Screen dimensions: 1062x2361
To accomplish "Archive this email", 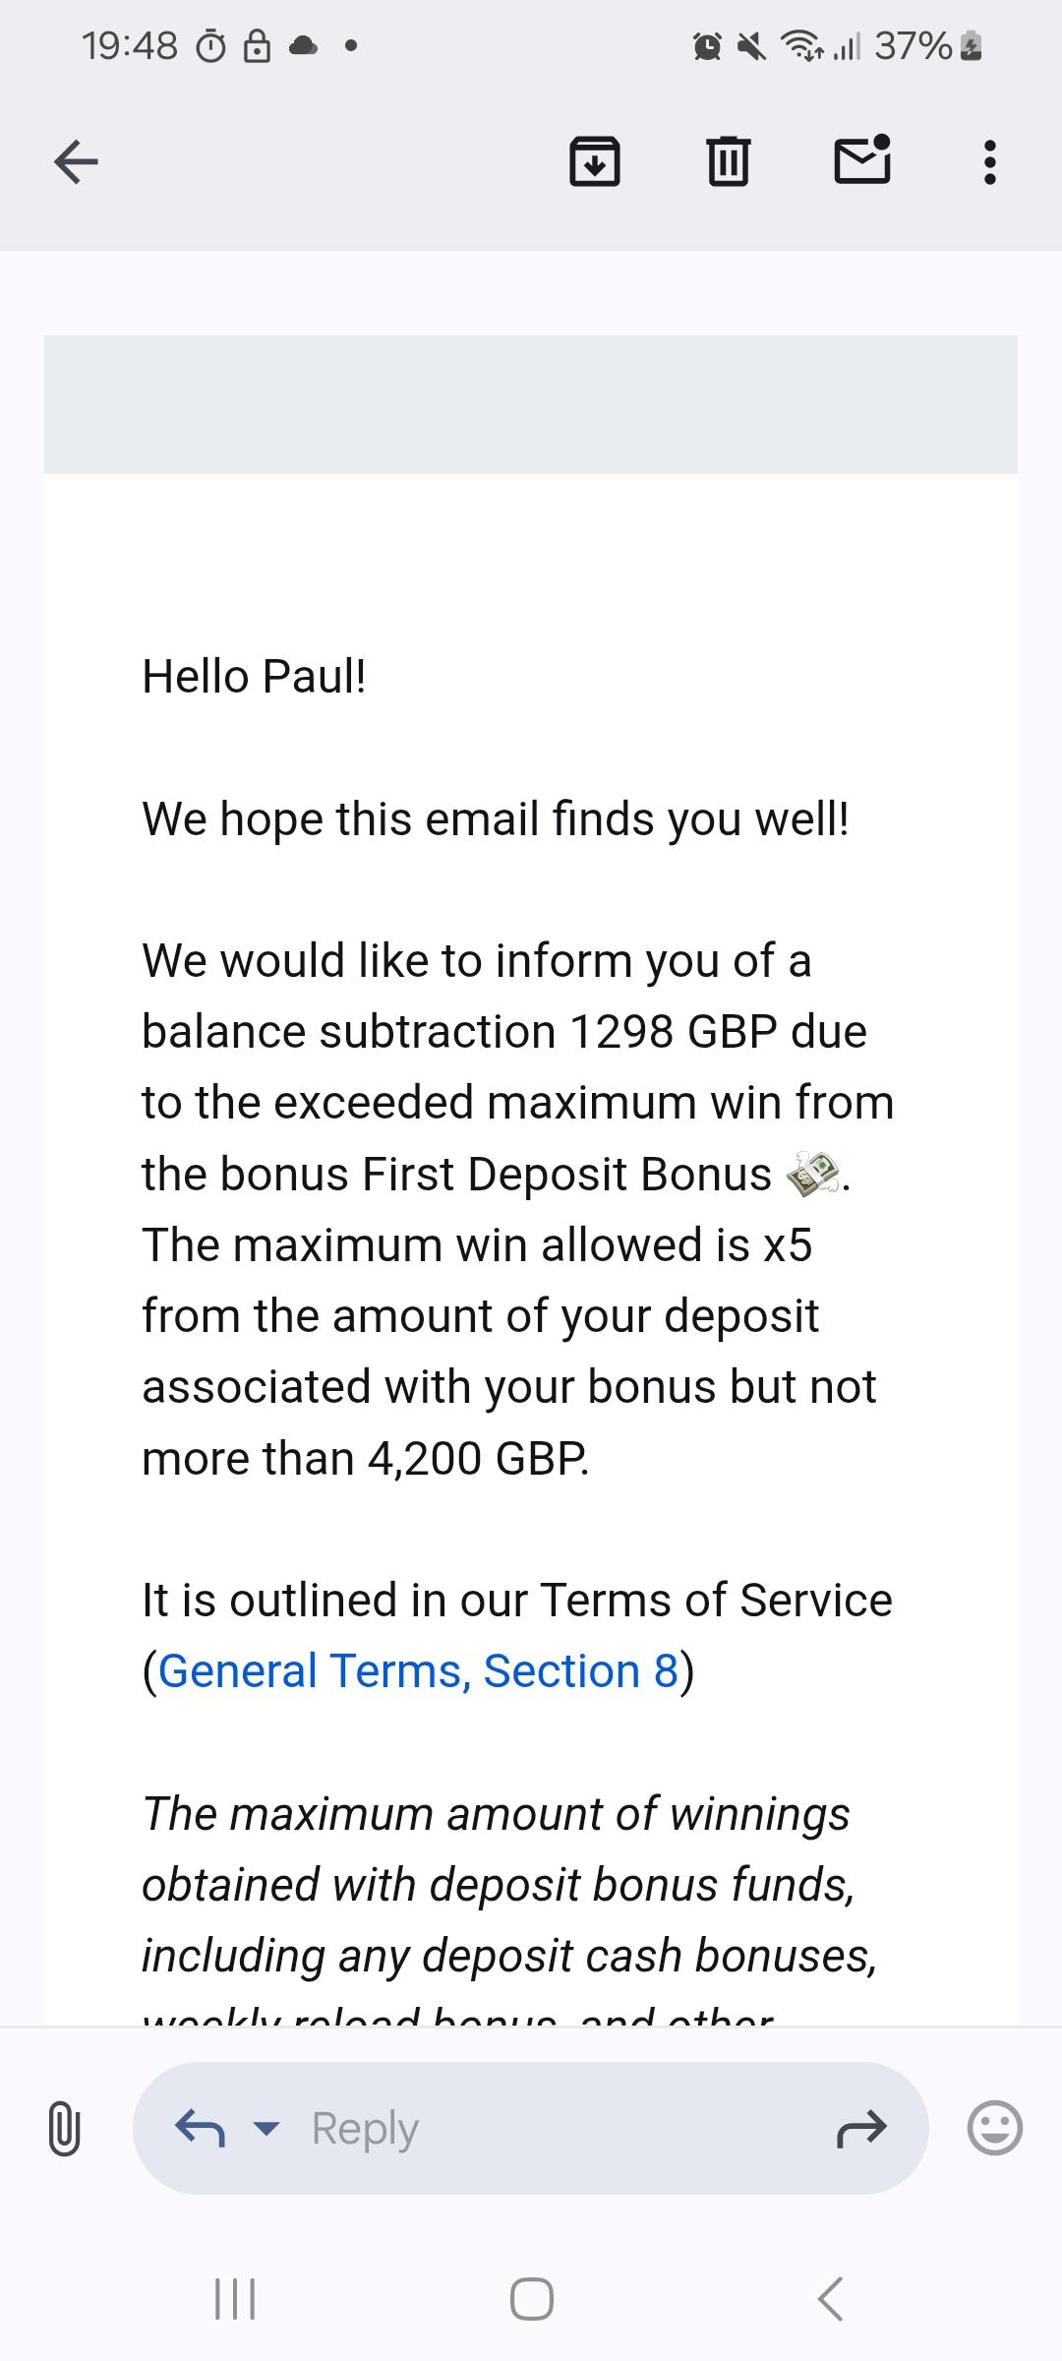I will pyautogui.click(x=595, y=161).
